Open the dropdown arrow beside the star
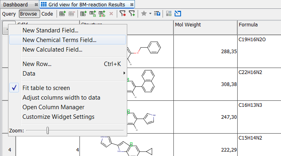This screenshot has width=281, height=156. pyautogui.click(x=150, y=14)
